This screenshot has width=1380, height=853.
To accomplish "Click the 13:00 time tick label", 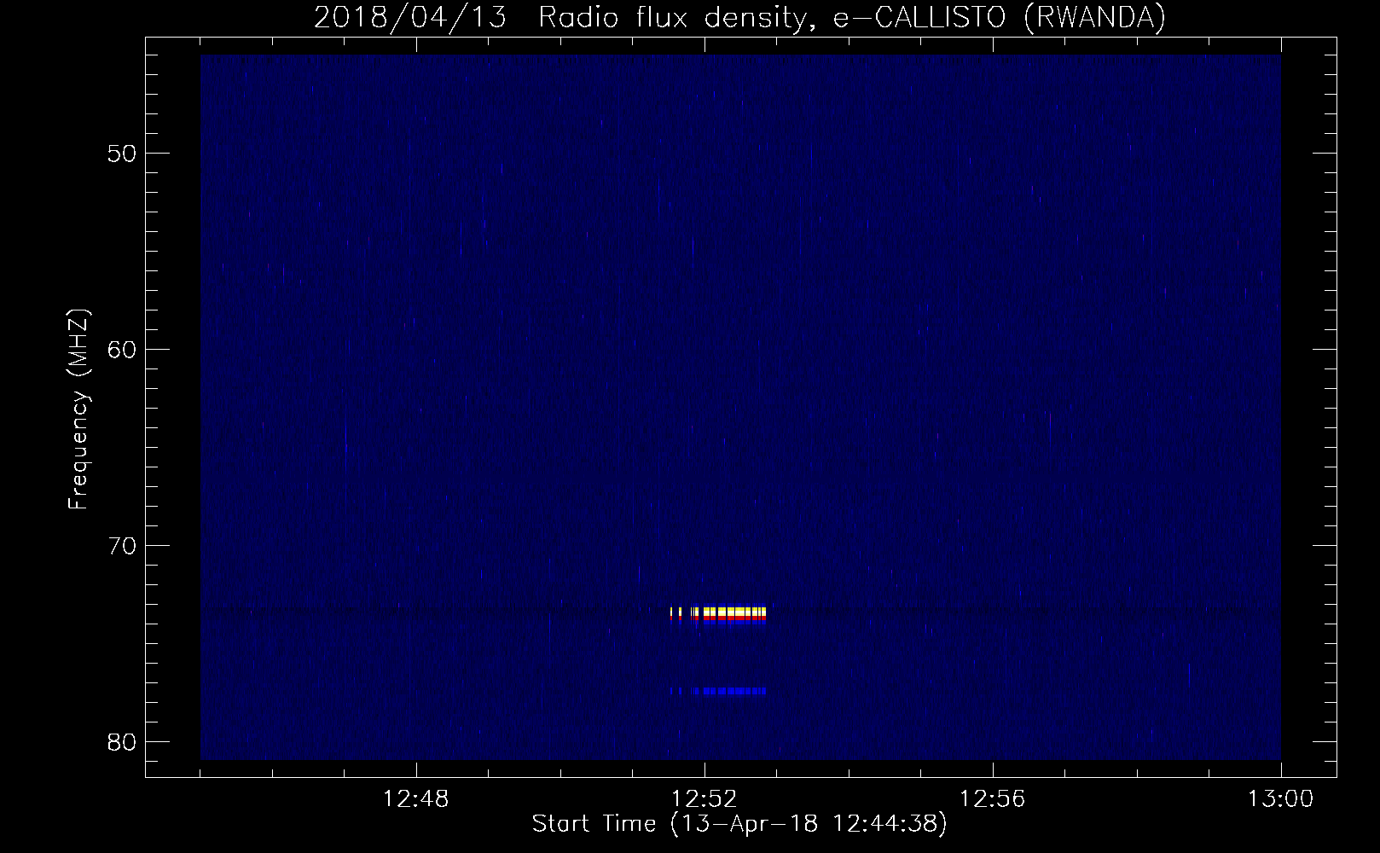I will 1281,799.
